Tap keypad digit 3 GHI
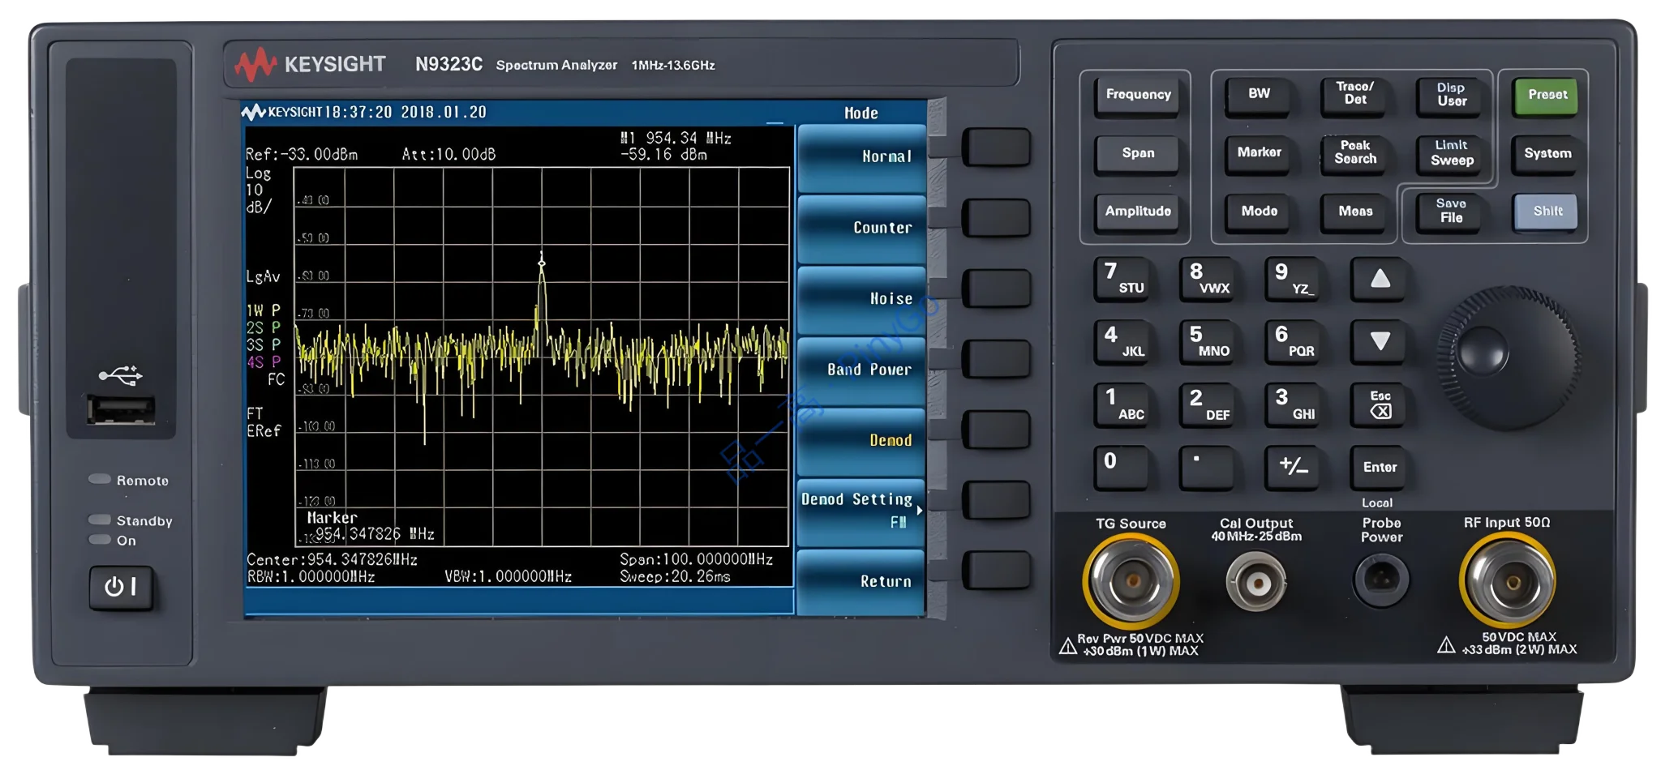Image resolution: width=1661 pixels, height=770 pixels. [1294, 404]
